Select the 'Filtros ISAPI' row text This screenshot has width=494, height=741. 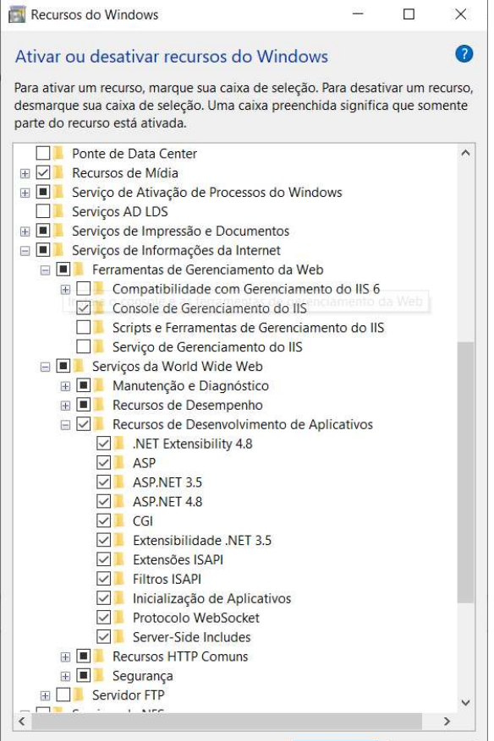pos(167,579)
